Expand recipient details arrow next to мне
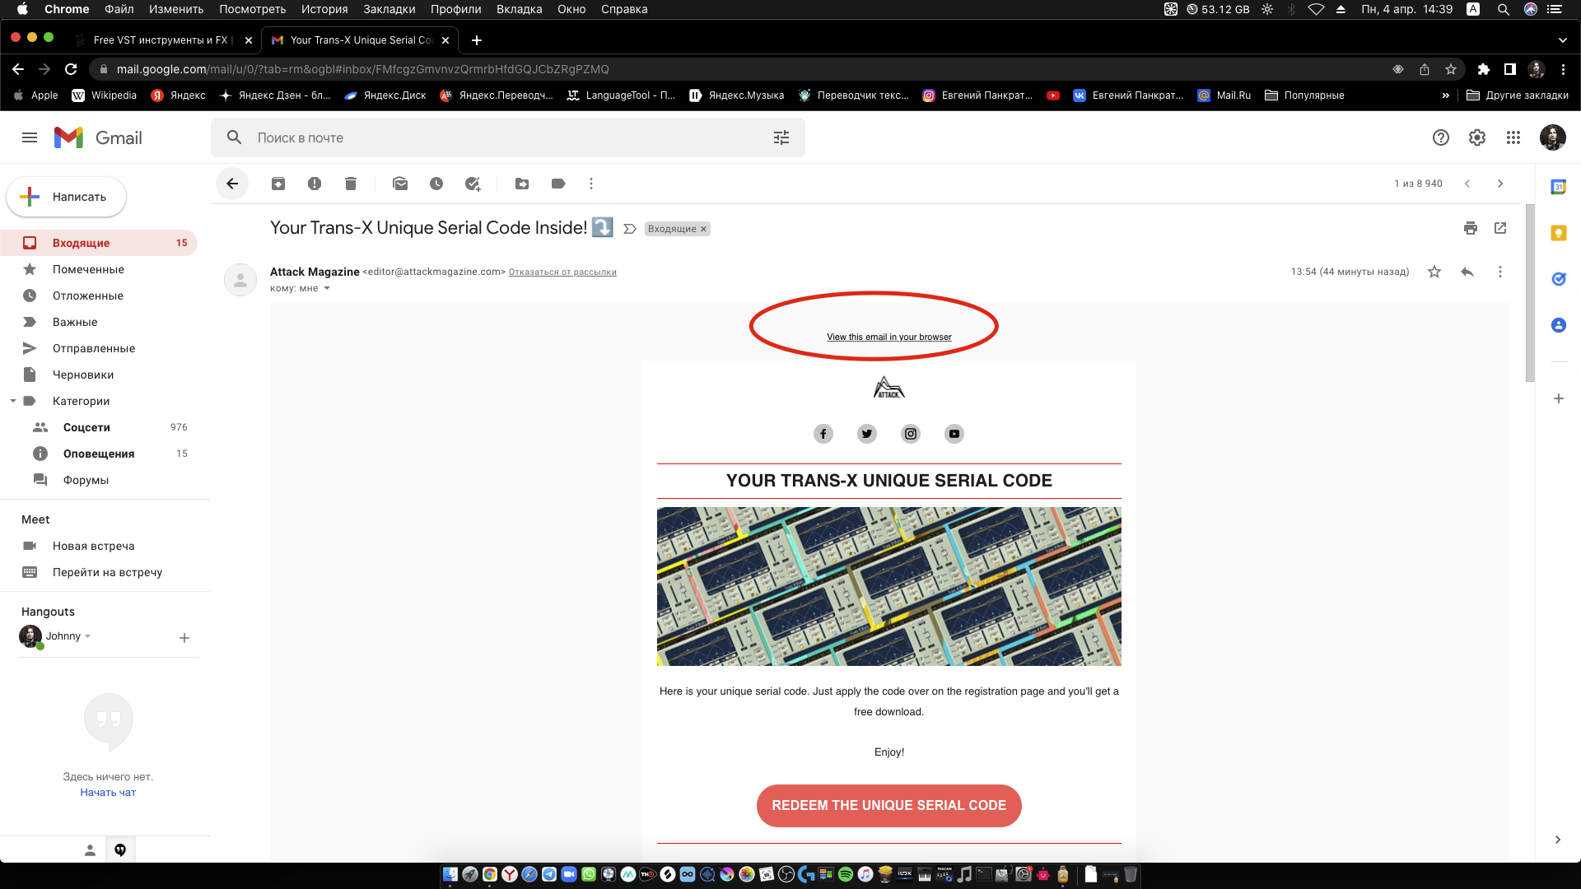Image resolution: width=1581 pixels, height=889 pixels. pos(327,288)
